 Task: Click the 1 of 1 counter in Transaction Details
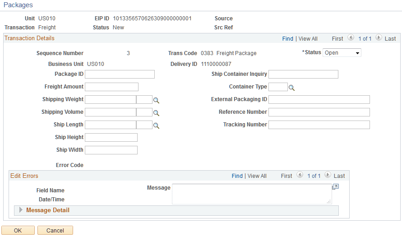[365, 39]
